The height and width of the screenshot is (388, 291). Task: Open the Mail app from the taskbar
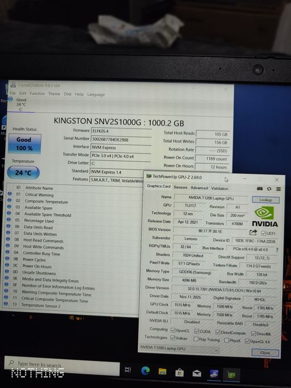pyautogui.click(x=197, y=373)
